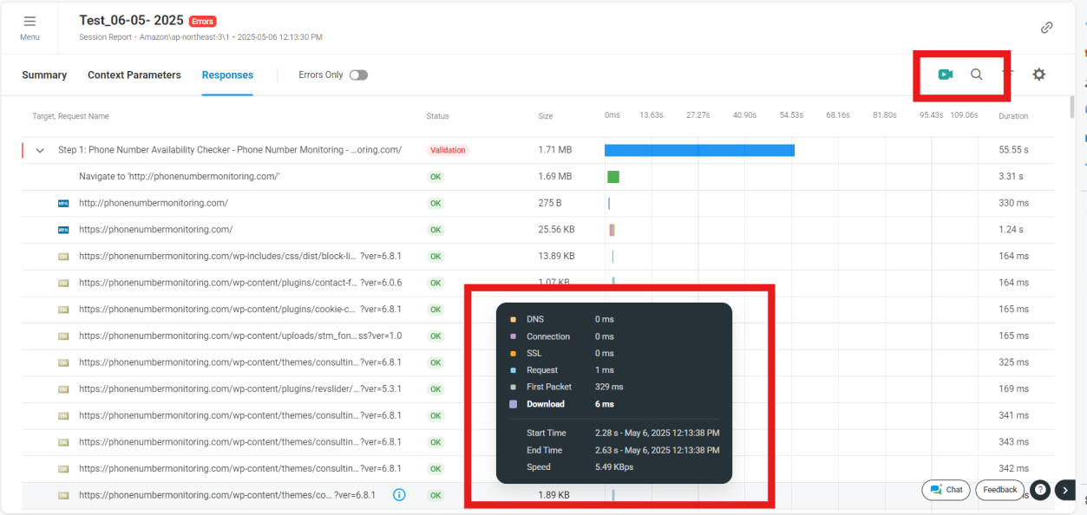Screen dimensions: 1087x515
Task: Click the Feedback button
Action: (x=1000, y=490)
